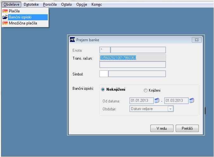Open the start date calendar picker
Screen dimensions: 214x157
click(157, 101)
